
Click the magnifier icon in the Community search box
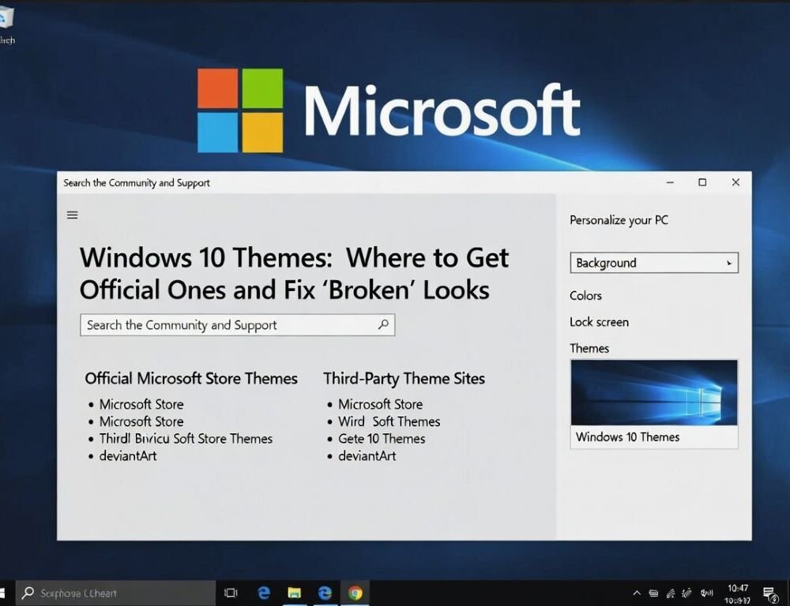coord(383,324)
